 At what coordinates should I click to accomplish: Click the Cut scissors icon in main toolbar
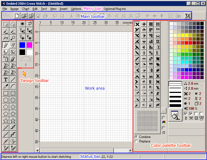[71, 16]
